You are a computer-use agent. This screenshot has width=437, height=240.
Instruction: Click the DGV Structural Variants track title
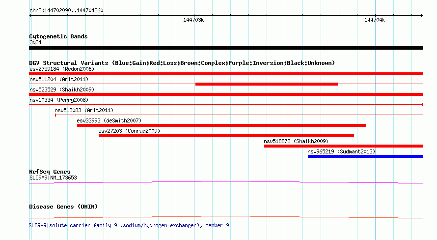[182, 63]
